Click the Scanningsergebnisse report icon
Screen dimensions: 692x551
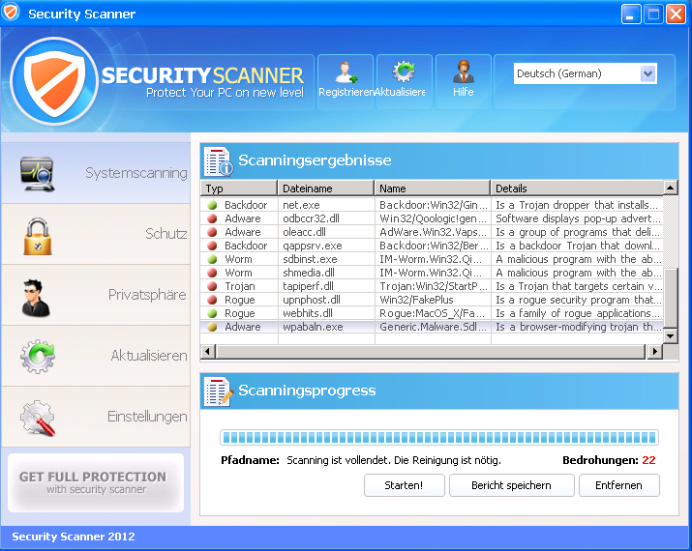[219, 161]
